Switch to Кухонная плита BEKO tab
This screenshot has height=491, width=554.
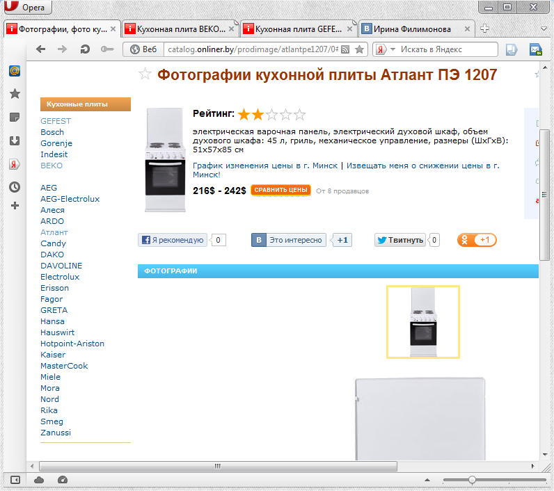(x=180, y=29)
